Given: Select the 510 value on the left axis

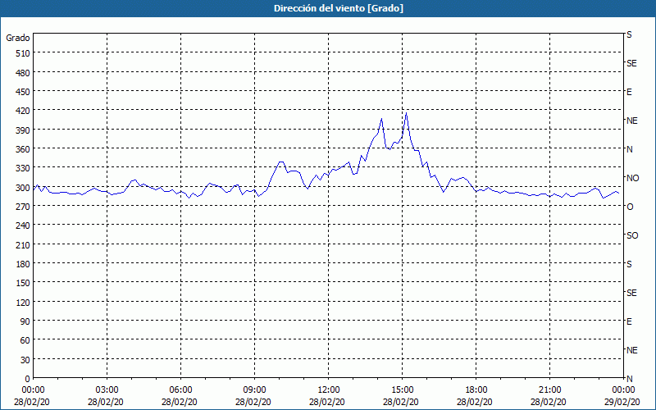Looking at the screenshot, I should pyautogui.click(x=23, y=53).
